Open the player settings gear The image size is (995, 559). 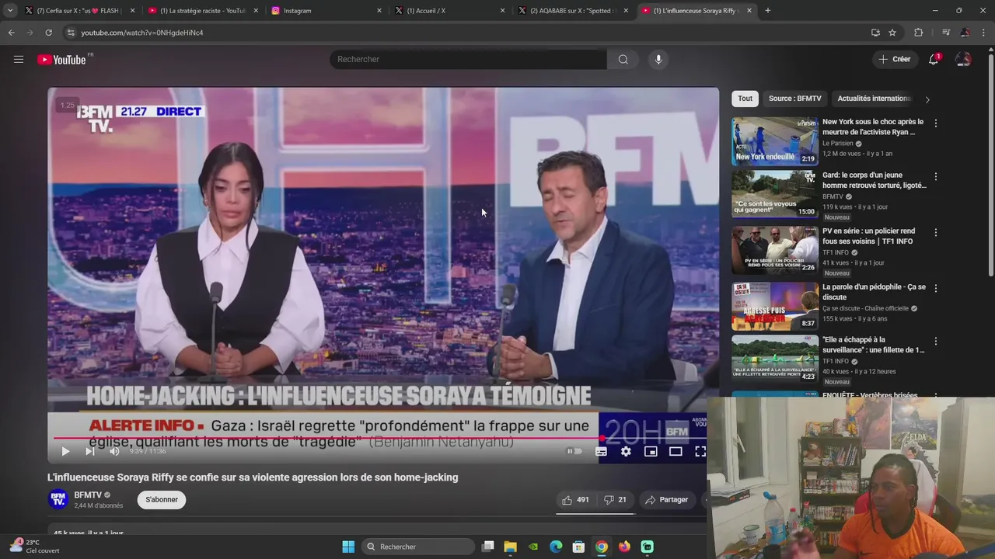coord(626,451)
